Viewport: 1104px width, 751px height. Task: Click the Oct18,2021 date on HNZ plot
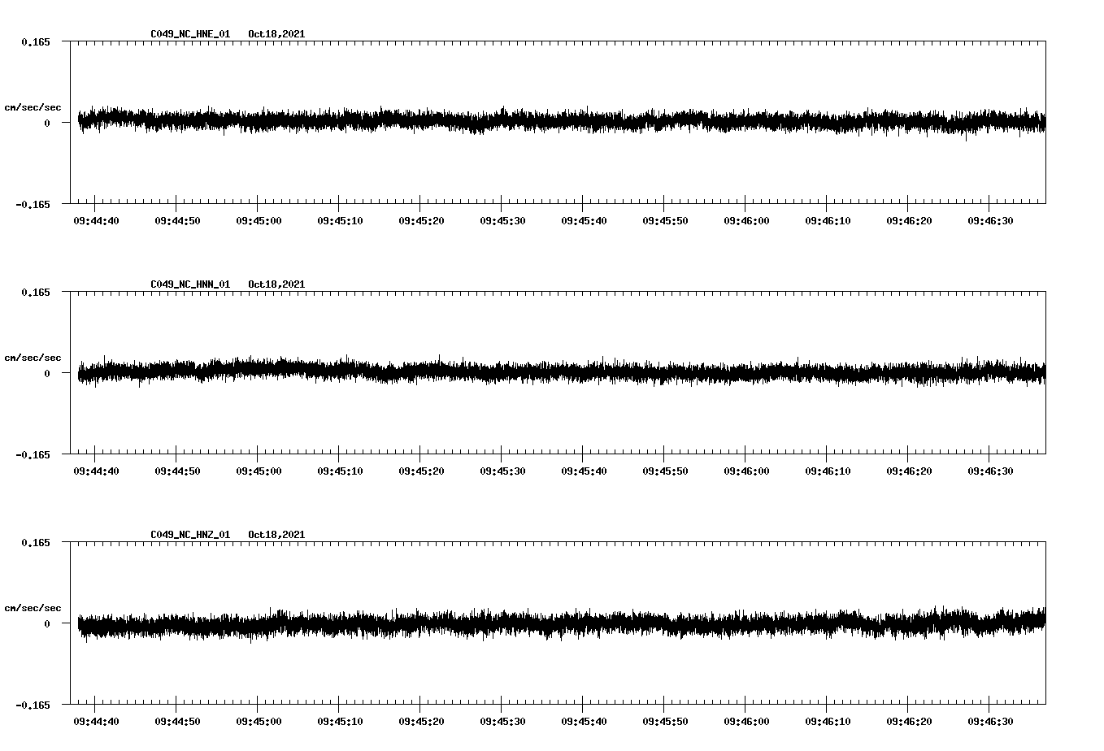(276, 535)
